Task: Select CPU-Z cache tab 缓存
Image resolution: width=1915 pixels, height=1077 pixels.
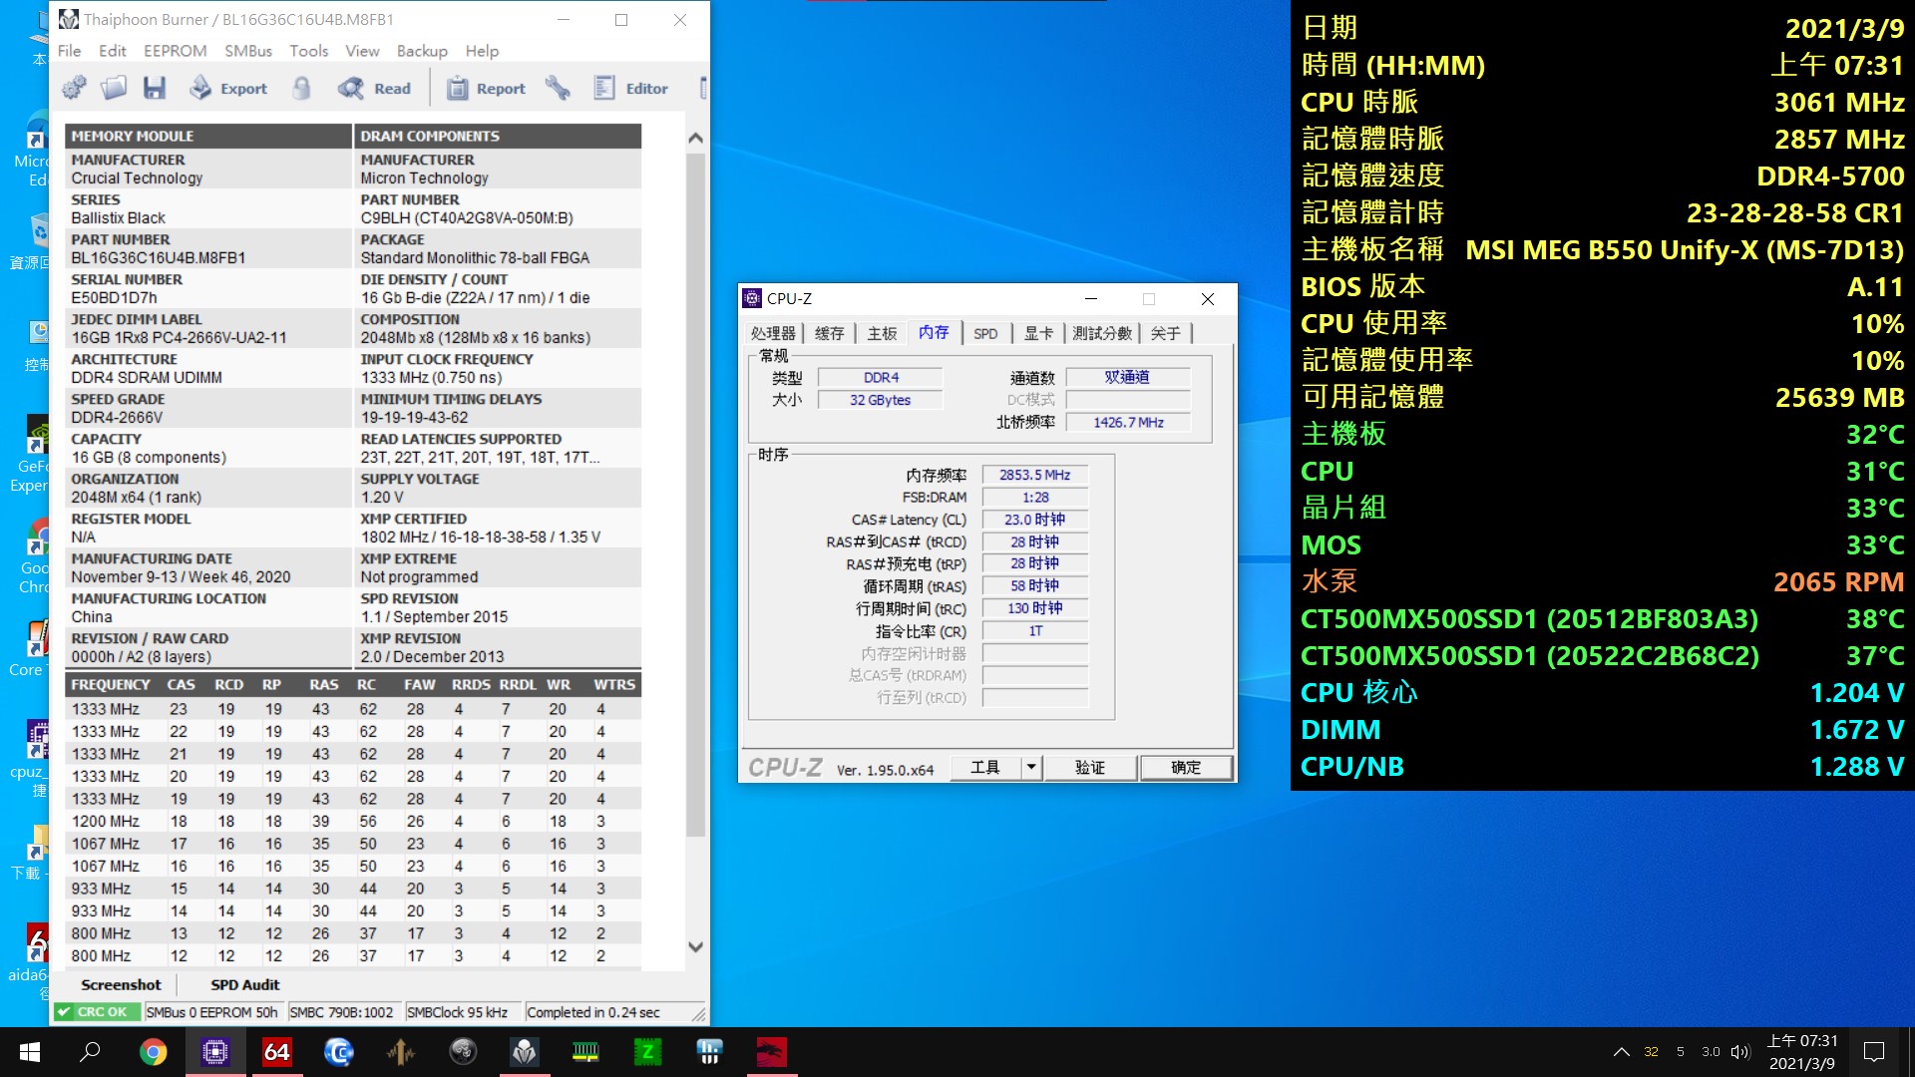Action: (829, 333)
